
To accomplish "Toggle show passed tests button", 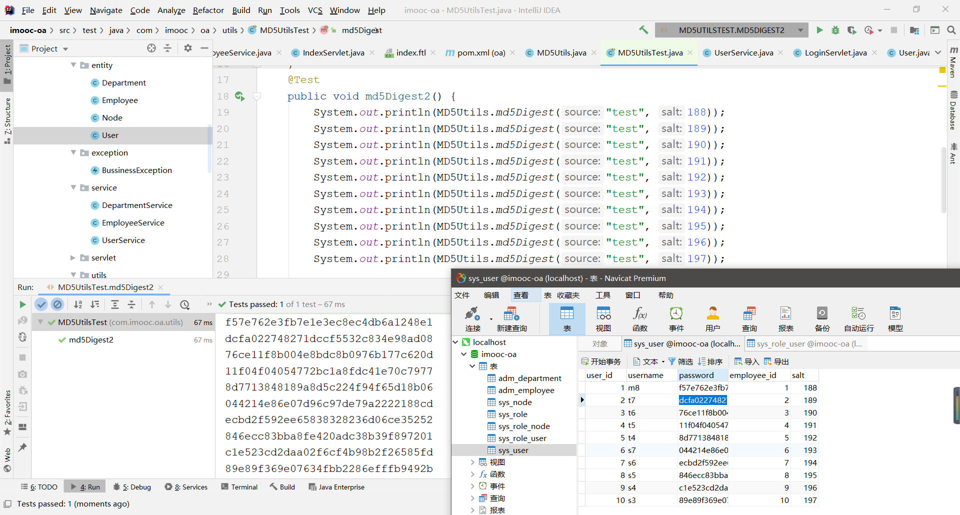I will point(41,304).
